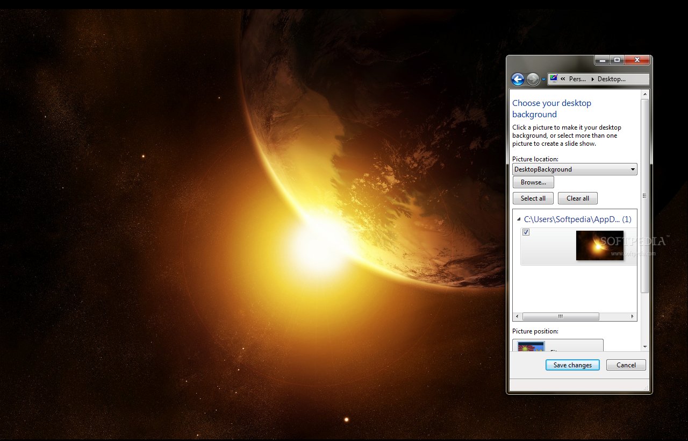Close the Desktop Background window
The height and width of the screenshot is (441, 688).
(637, 60)
